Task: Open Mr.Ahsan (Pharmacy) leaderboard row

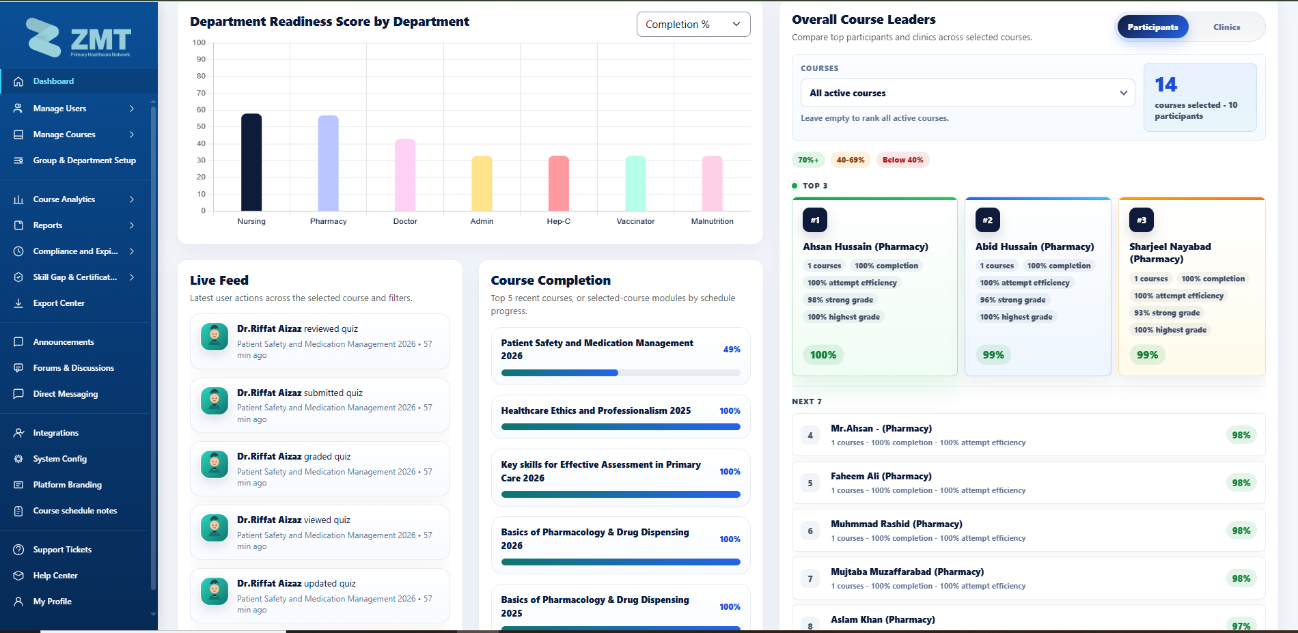Action: pyautogui.click(x=1028, y=435)
